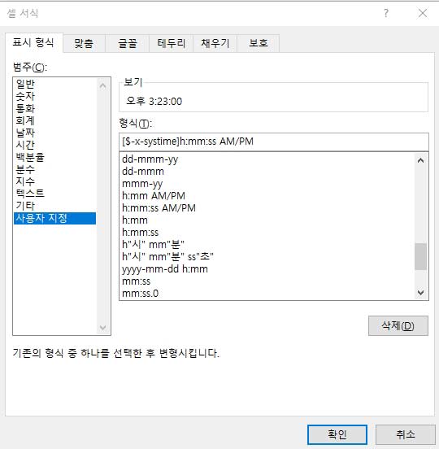
Task: Choose mmm-yy format
Action: (267, 184)
